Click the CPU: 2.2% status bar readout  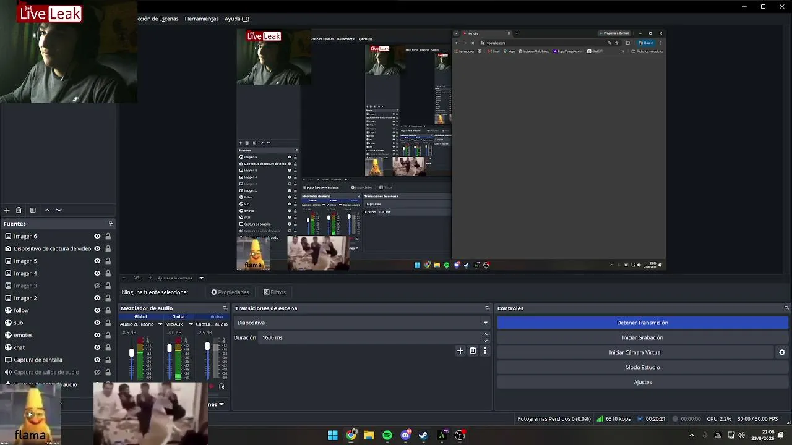pyautogui.click(x=719, y=419)
